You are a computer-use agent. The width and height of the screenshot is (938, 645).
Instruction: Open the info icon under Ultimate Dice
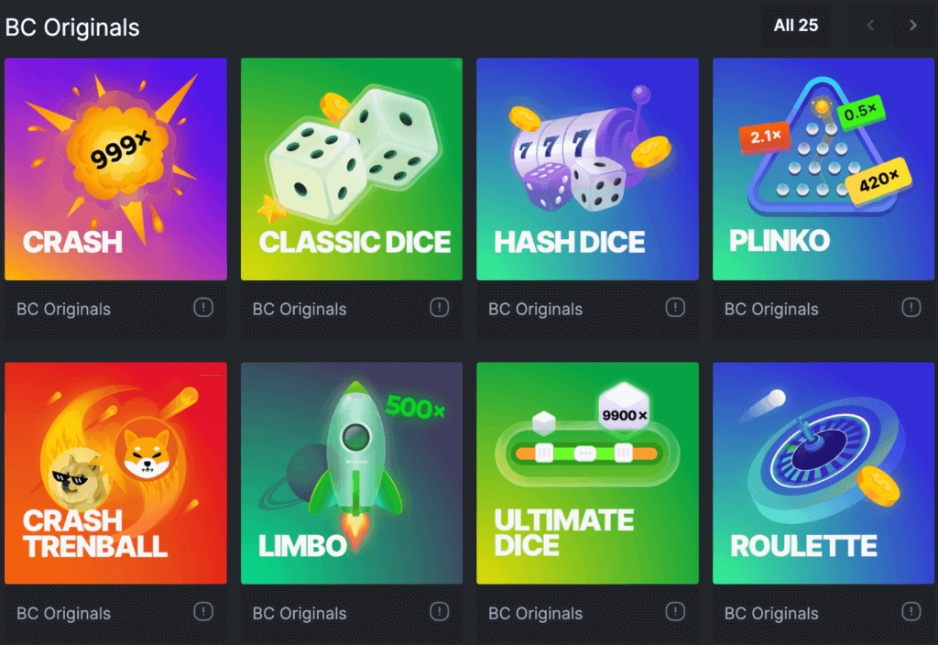click(x=675, y=611)
